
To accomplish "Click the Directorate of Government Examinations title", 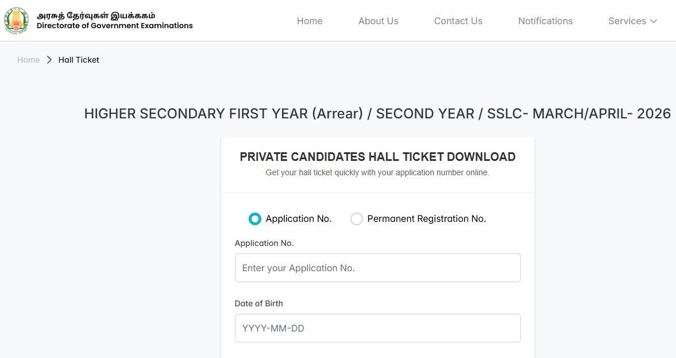I will [x=115, y=25].
